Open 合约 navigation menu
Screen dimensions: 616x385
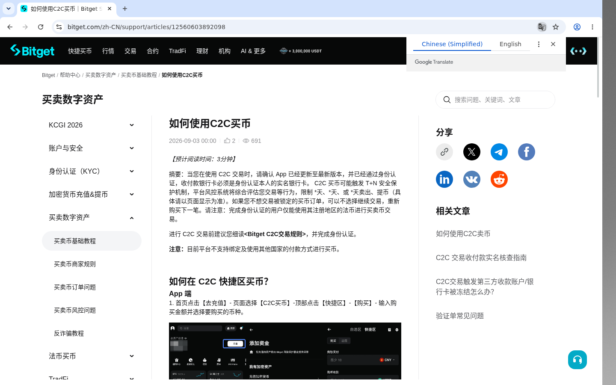[153, 51]
